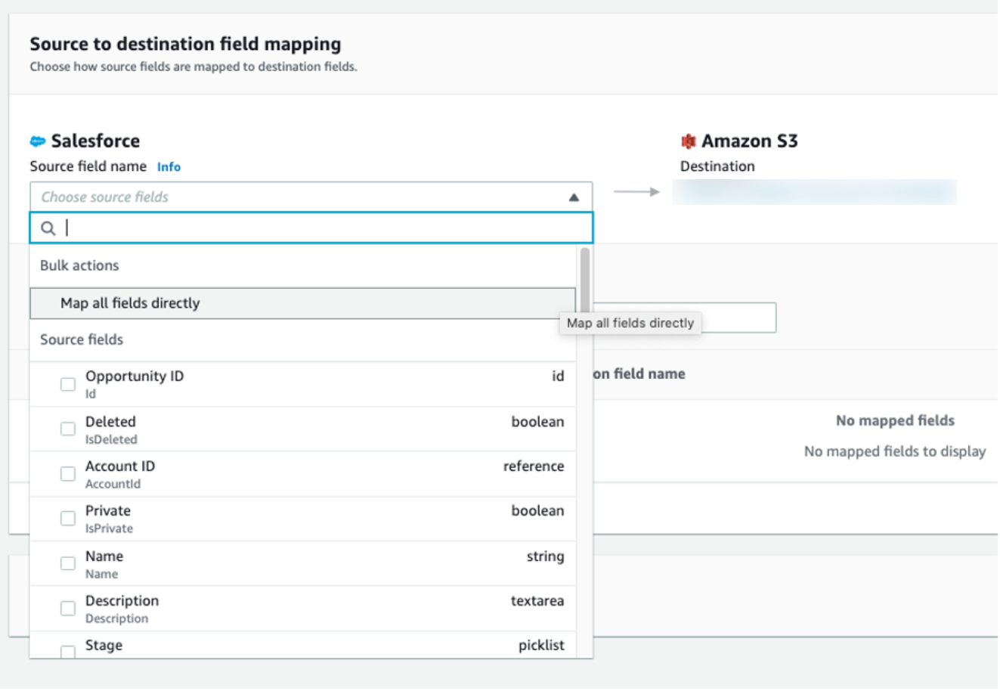Collapse the source fields dropdown arrow

coord(574,197)
